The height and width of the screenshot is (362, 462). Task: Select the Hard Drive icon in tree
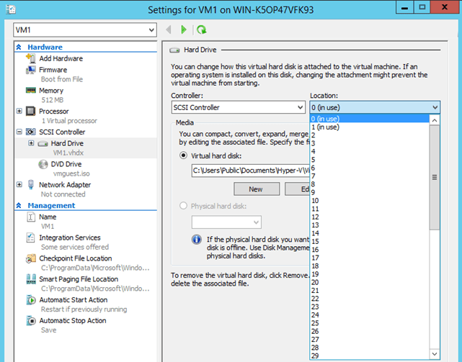(43, 144)
